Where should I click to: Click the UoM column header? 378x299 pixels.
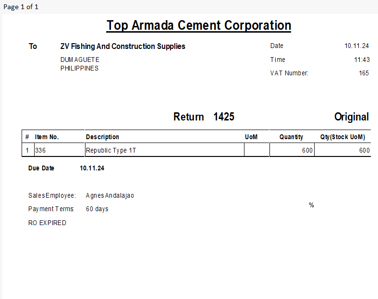(251, 137)
